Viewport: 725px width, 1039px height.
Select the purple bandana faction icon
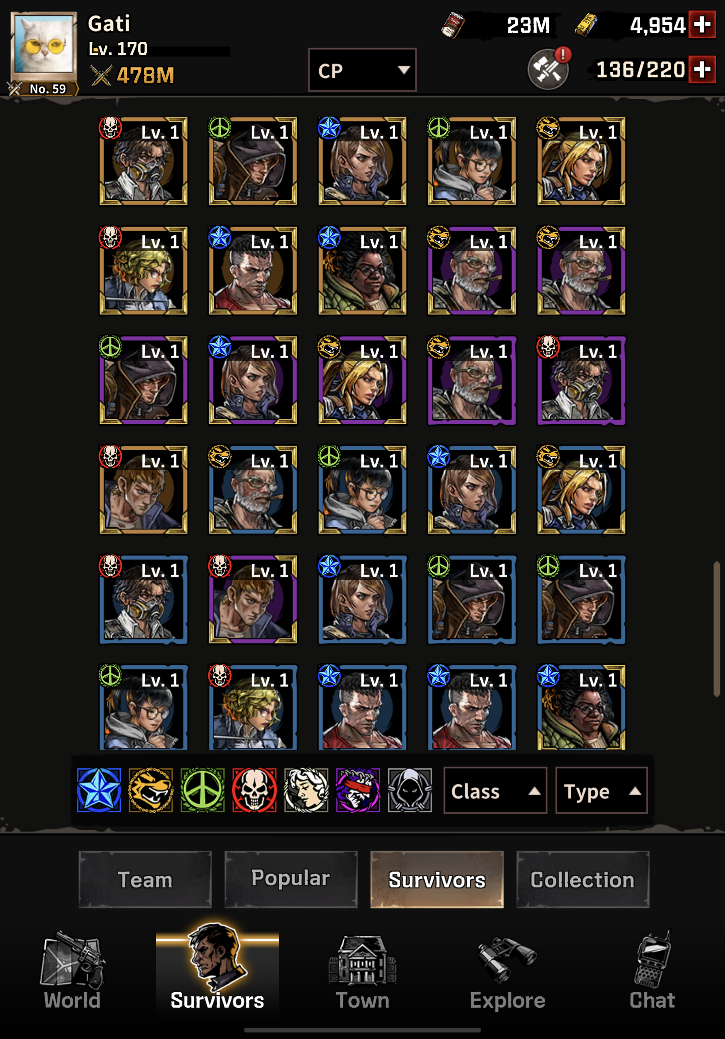point(358,790)
